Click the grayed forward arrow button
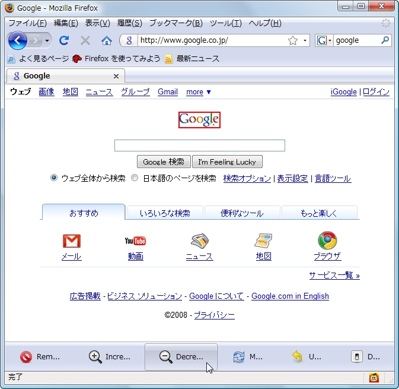The width and height of the screenshot is (399, 389). pyautogui.click(x=36, y=40)
